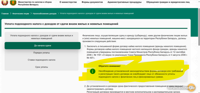Viewport: 200px width, 93px height.
Task: Open 'Налогообложение доходов' breadcrumb link
Action: 44,14
